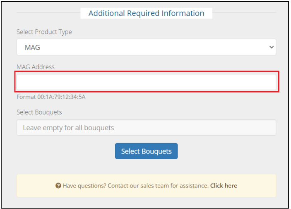Click the divider line left of heading
This screenshot has height=209, width=291.
tap(48, 13)
